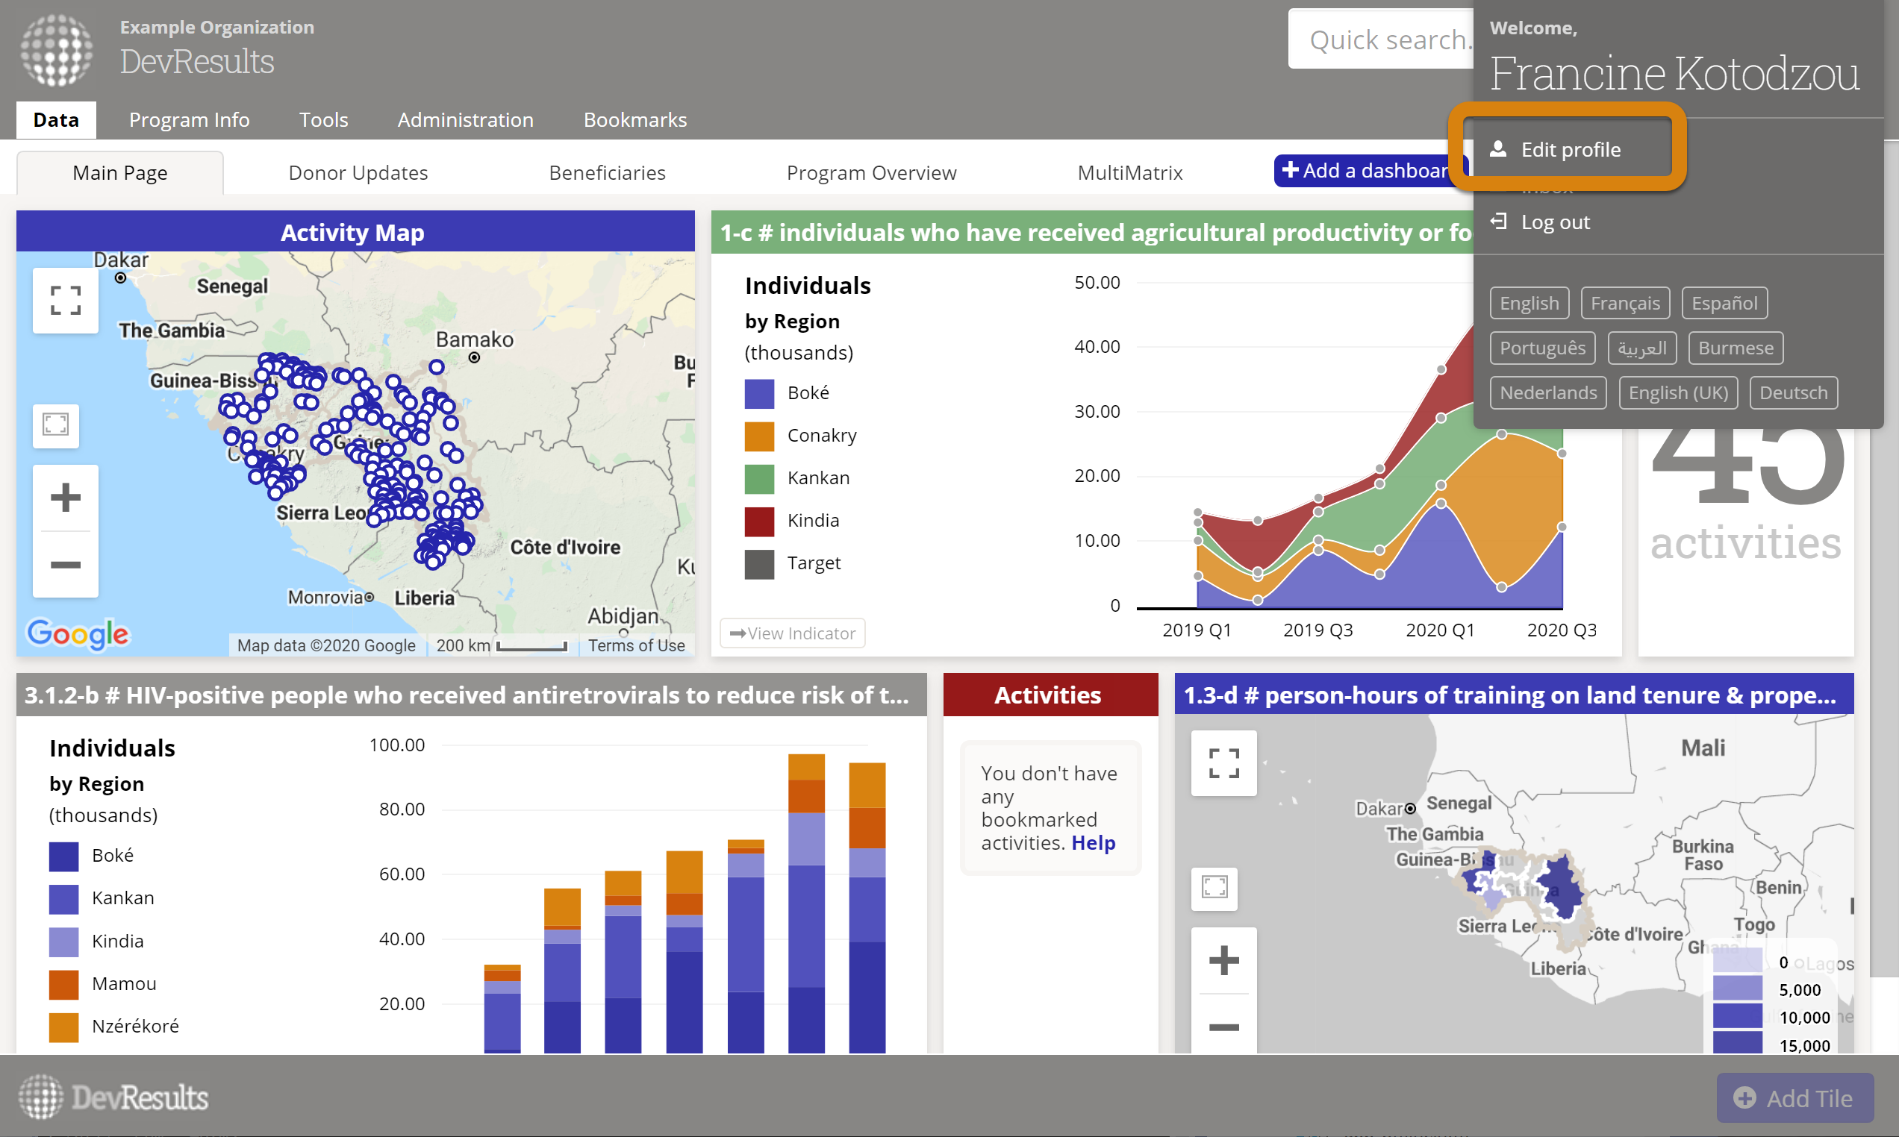Click fullscreen icon on Activity Map

[x=65, y=301]
